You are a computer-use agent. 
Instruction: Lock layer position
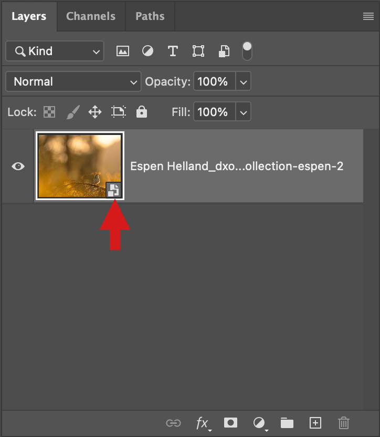[95, 112]
